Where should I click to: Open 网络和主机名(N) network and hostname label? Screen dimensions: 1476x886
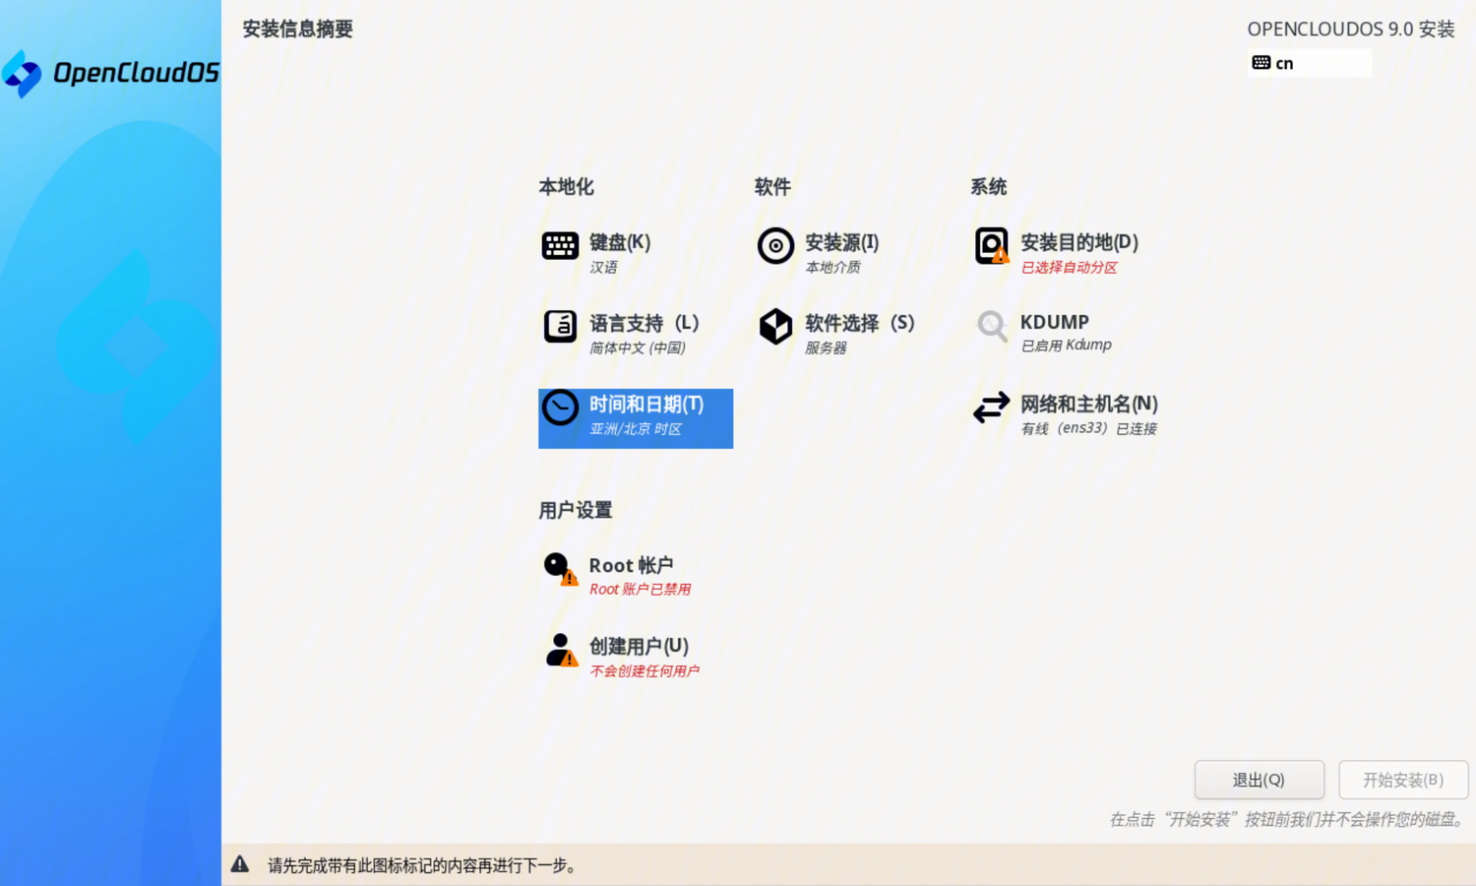pos(1089,404)
